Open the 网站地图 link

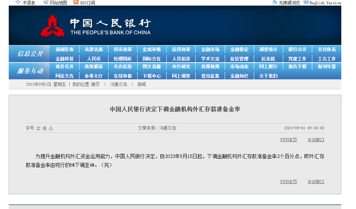click(x=58, y=3)
